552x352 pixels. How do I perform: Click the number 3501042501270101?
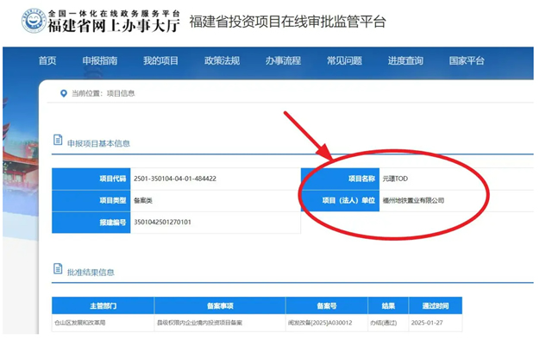[162, 222]
